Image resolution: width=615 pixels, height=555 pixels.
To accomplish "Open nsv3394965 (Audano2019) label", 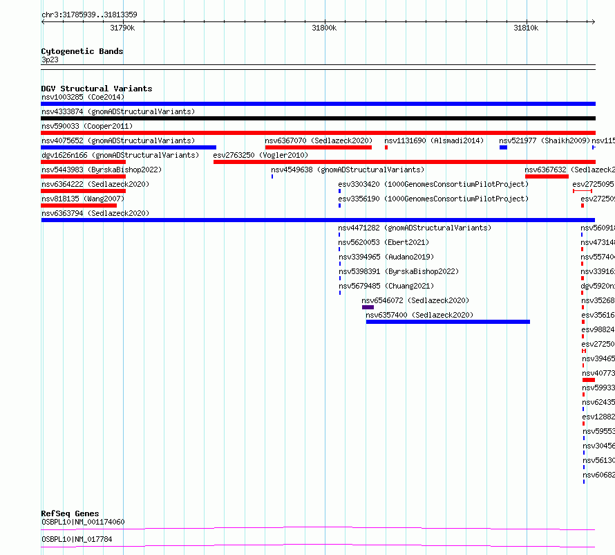I will [386, 257].
